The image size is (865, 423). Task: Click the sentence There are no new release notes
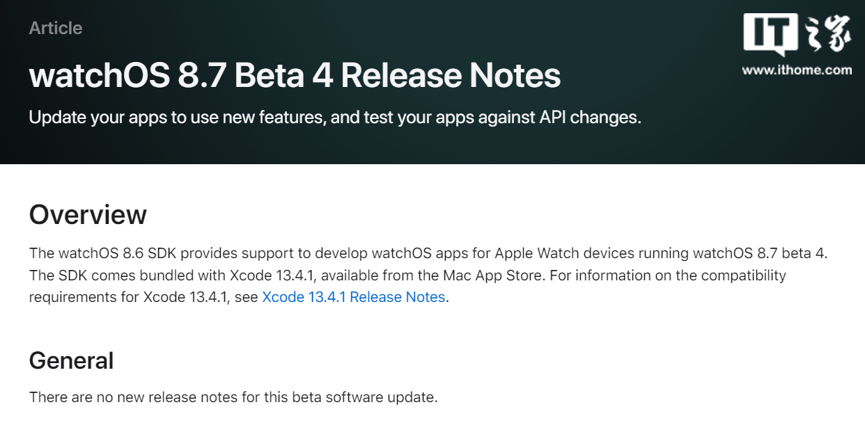pos(233,398)
